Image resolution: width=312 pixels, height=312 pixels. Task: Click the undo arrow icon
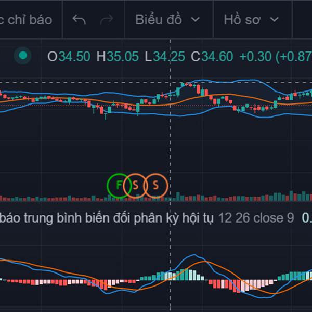[79, 20]
